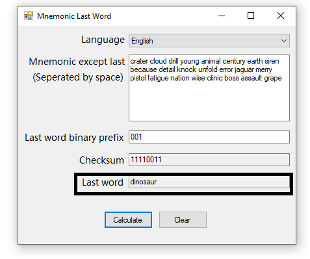
Task: Click the Checksum label text
Action: tap(101, 160)
